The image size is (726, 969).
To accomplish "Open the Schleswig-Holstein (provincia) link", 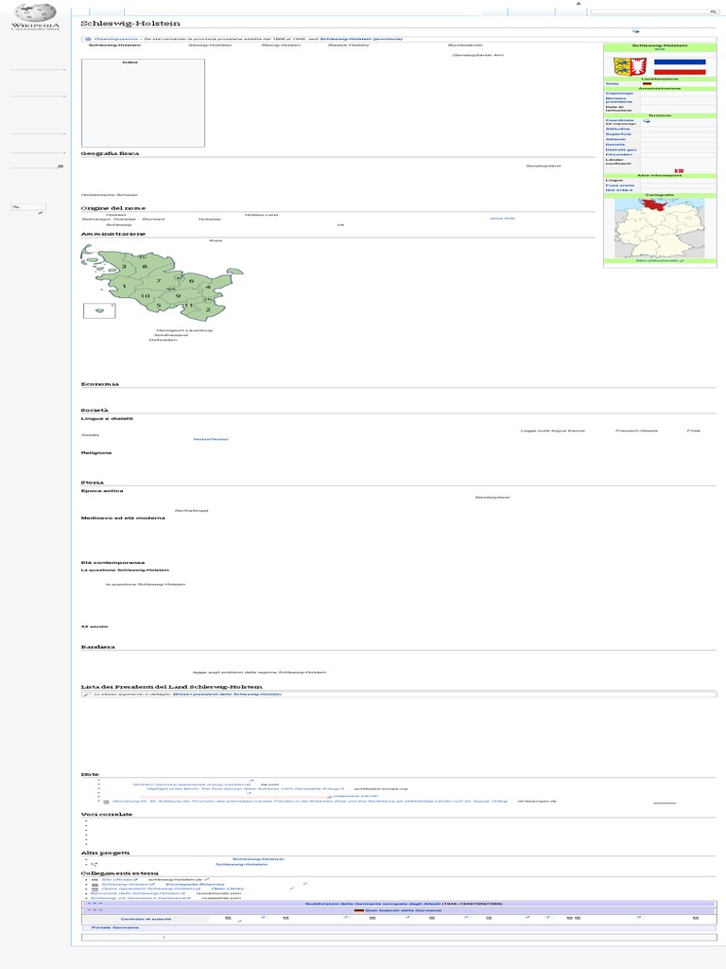I will click(363, 39).
